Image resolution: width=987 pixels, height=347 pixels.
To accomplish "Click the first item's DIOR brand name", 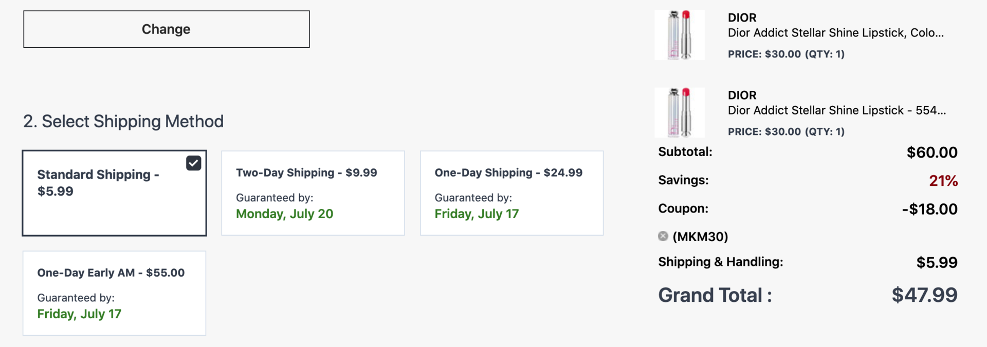I will pyautogui.click(x=742, y=18).
